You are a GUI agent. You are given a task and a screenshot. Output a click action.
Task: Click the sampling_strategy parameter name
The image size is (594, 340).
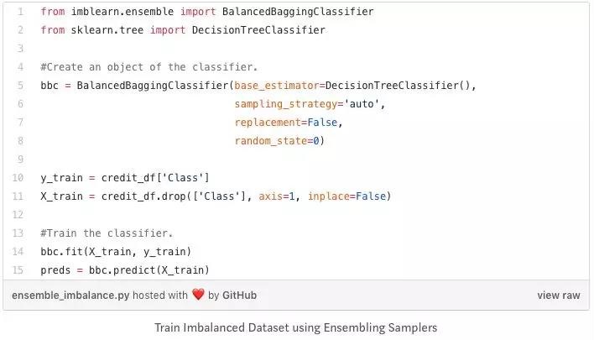(x=285, y=104)
